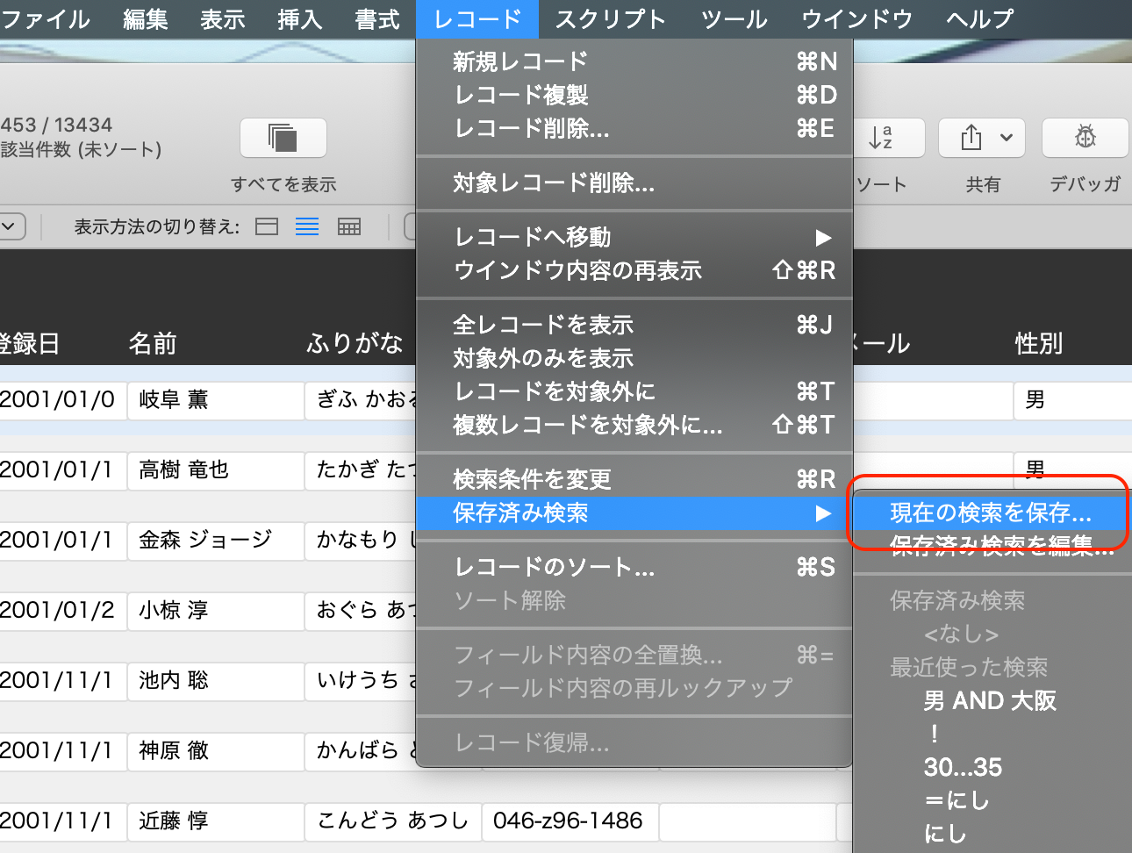Open the ツール menu
Screen dimensions: 1132x853
(734, 19)
